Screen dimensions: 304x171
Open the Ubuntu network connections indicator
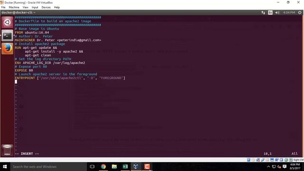(263, 12)
